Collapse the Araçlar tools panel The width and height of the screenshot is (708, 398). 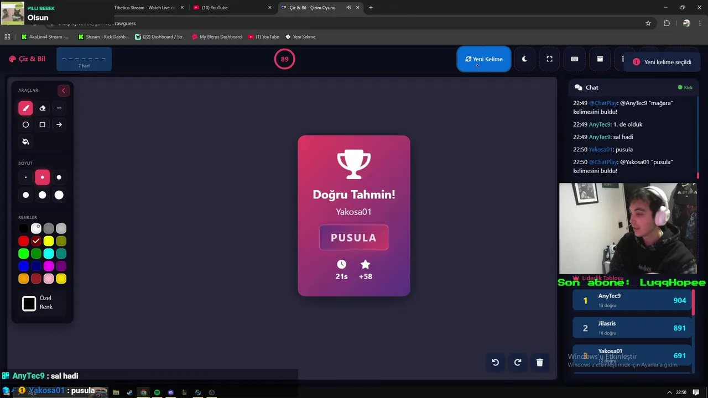pos(63,91)
